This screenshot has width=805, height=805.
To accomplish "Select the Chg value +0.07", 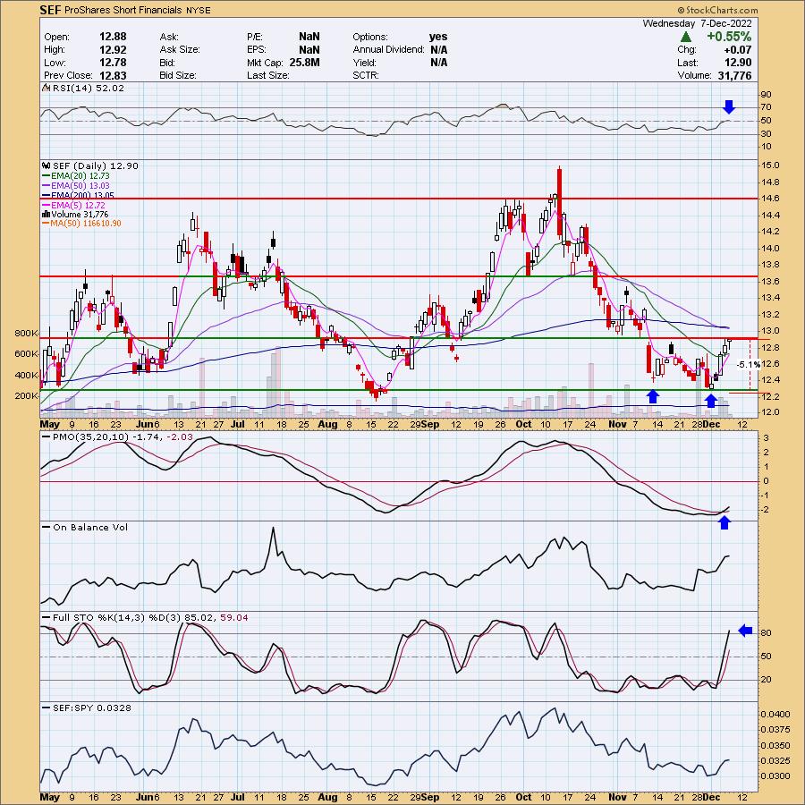I will pyautogui.click(x=738, y=50).
